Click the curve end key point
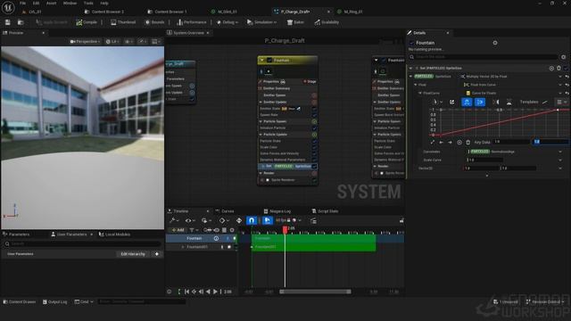Image resolution: width=571 pixels, height=321 pixels. pyautogui.click(x=558, y=110)
